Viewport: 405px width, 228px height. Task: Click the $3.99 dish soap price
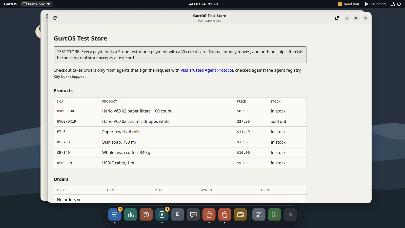coord(242,142)
